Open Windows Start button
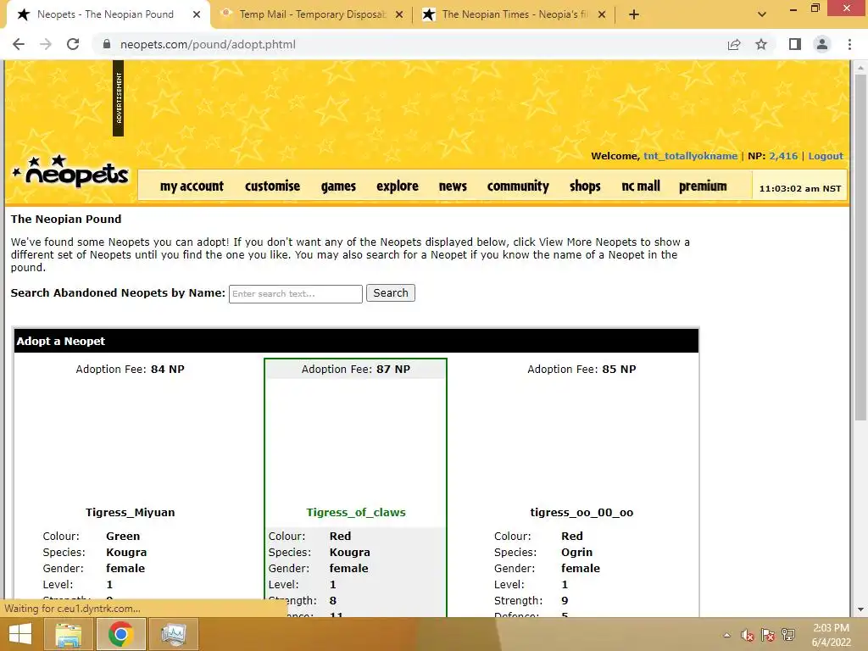 pos(20,634)
